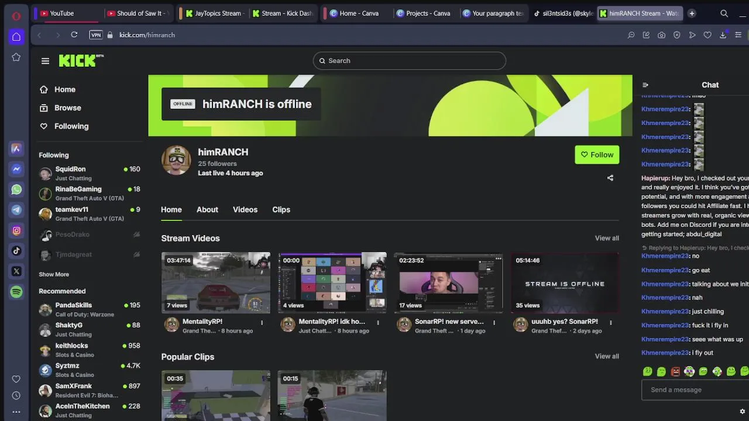Click the Send a message chat box
This screenshot has height=421, width=749.
pos(695,390)
